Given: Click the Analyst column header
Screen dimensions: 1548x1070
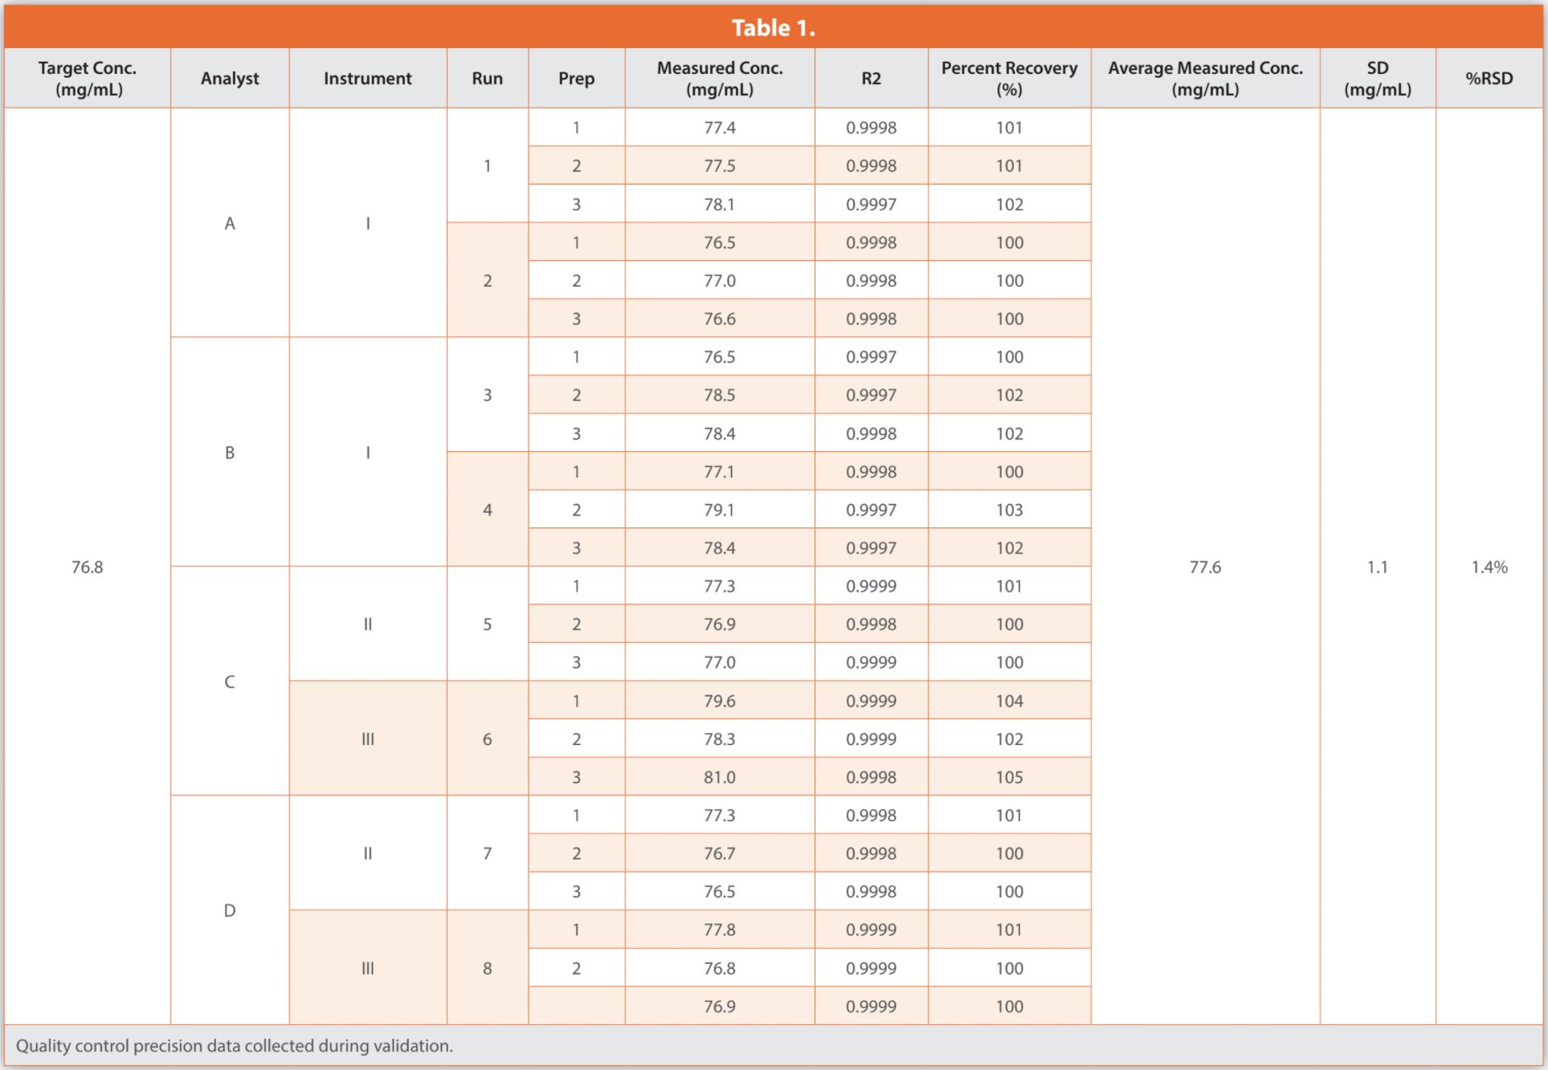Looking at the screenshot, I should tap(230, 79).
